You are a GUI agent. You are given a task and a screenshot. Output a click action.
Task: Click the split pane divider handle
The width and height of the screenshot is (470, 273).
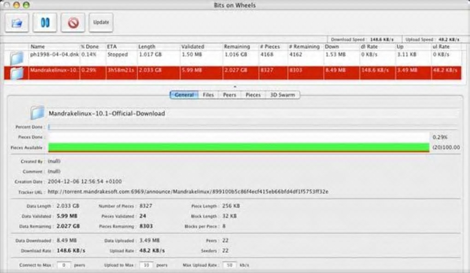point(235,86)
